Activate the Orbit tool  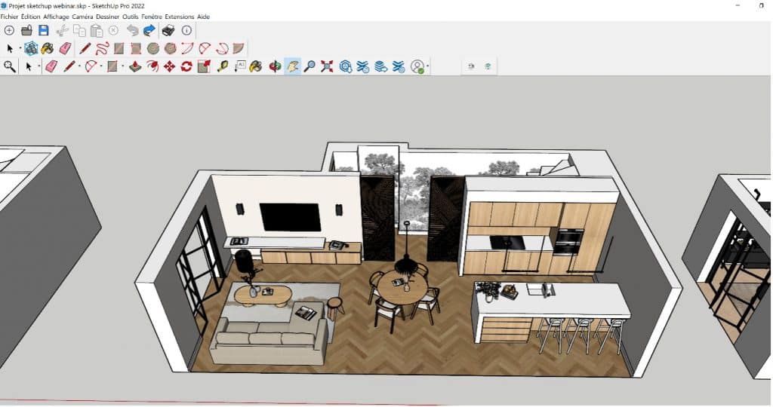[275, 66]
